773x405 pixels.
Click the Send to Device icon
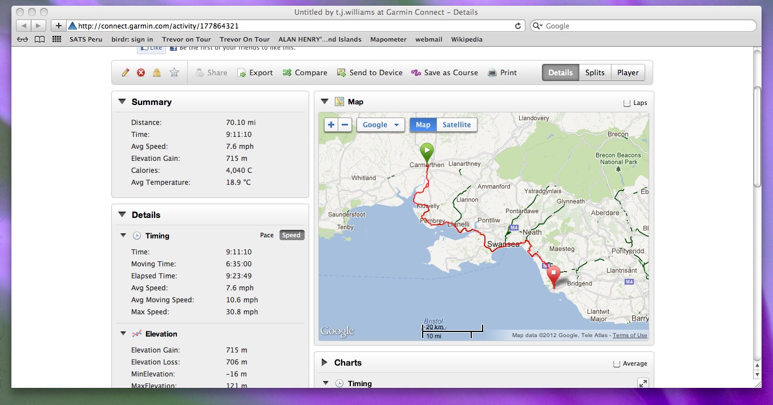click(x=342, y=73)
